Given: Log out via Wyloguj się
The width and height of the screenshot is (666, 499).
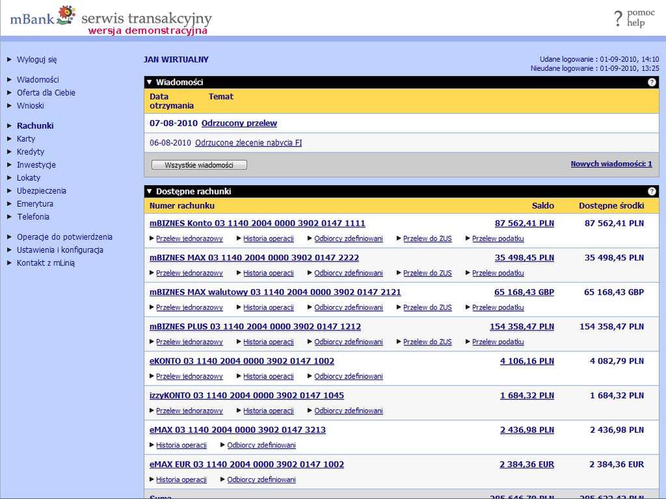Looking at the screenshot, I should tap(36, 59).
